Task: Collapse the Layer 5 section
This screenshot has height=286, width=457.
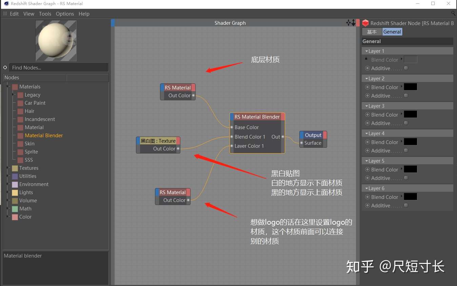Action: coord(366,161)
